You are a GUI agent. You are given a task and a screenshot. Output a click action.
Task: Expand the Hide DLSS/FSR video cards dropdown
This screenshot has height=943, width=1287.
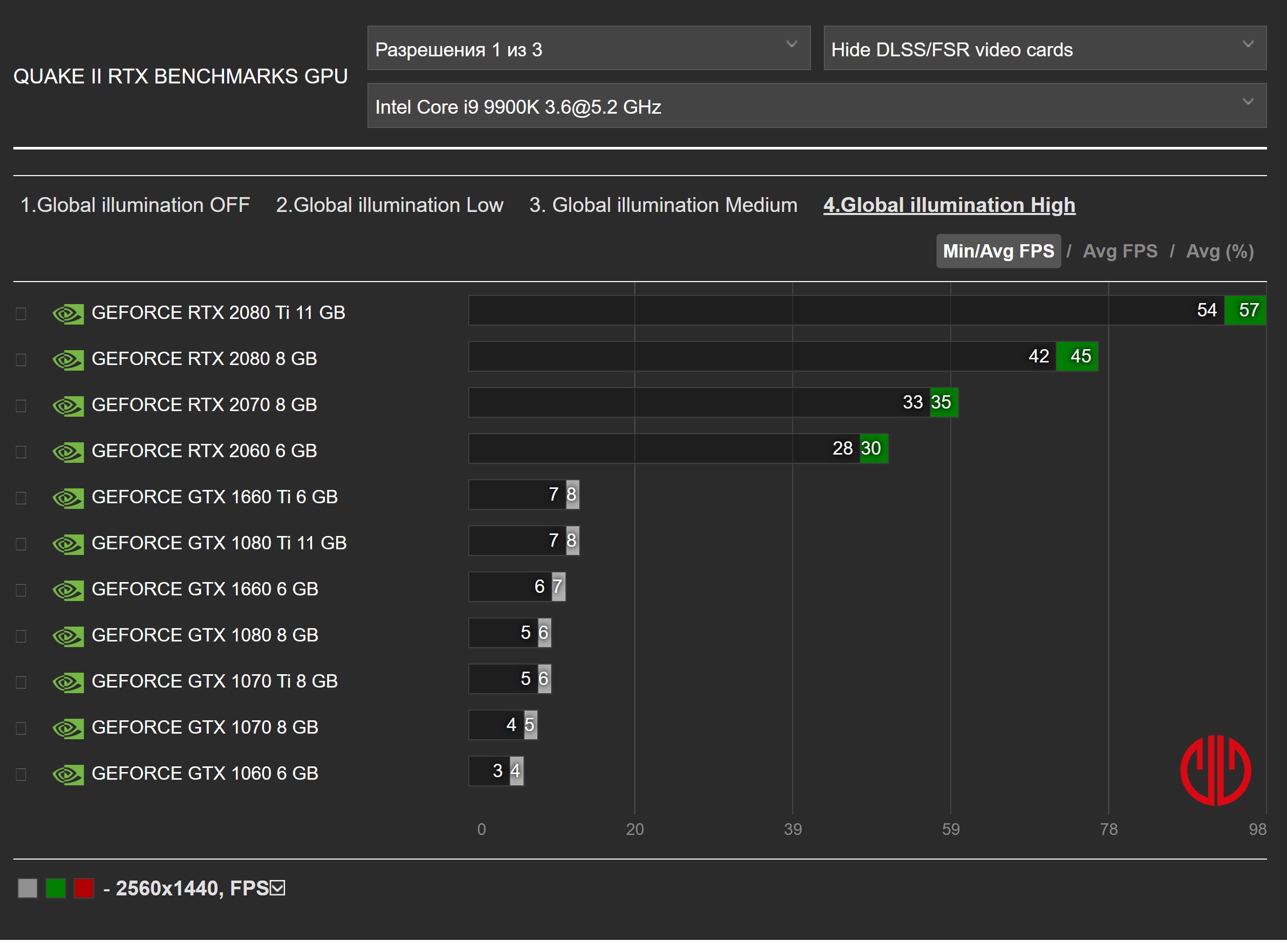coord(1044,49)
